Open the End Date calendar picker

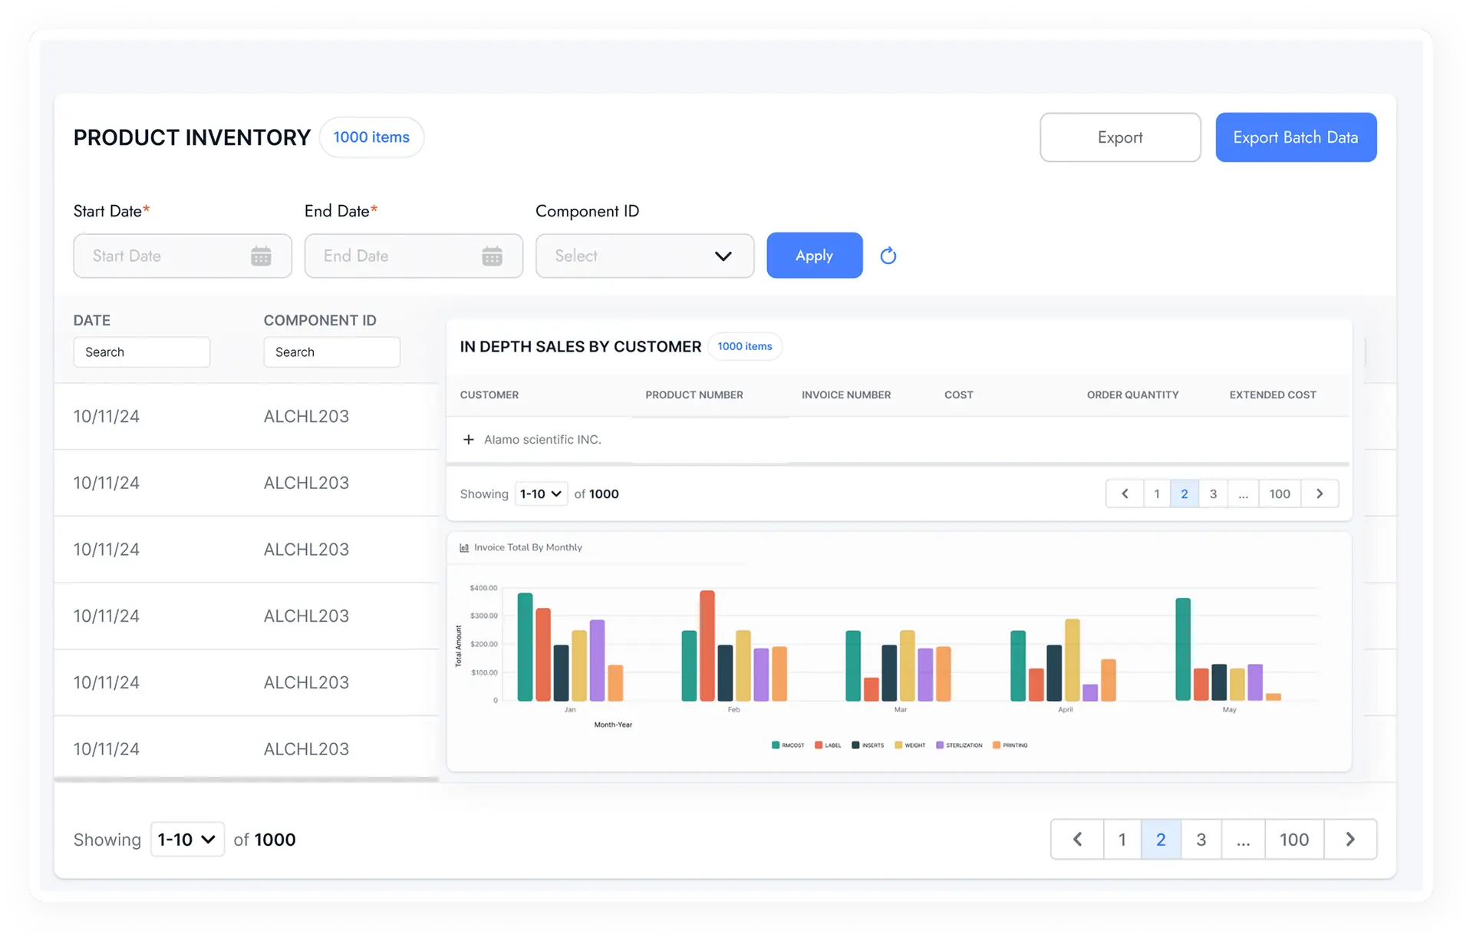coord(493,256)
